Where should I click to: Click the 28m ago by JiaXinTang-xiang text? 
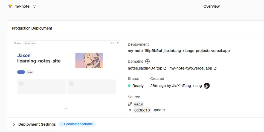(176, 86)
